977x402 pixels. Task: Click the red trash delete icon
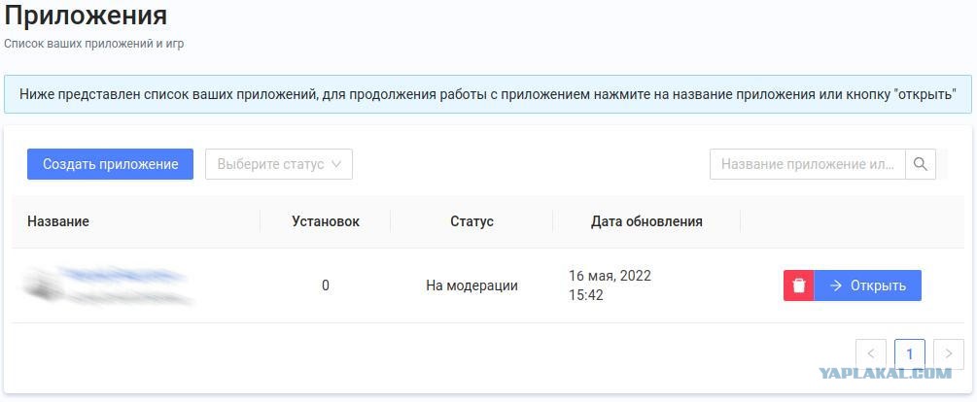[x=798, y=285]
